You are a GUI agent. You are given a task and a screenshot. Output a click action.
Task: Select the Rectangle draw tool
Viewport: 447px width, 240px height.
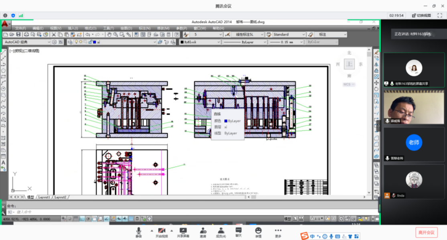tap(3, 77)
